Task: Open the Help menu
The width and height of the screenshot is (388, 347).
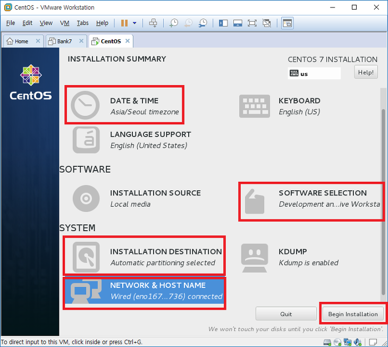Action: tap(102, 23)
